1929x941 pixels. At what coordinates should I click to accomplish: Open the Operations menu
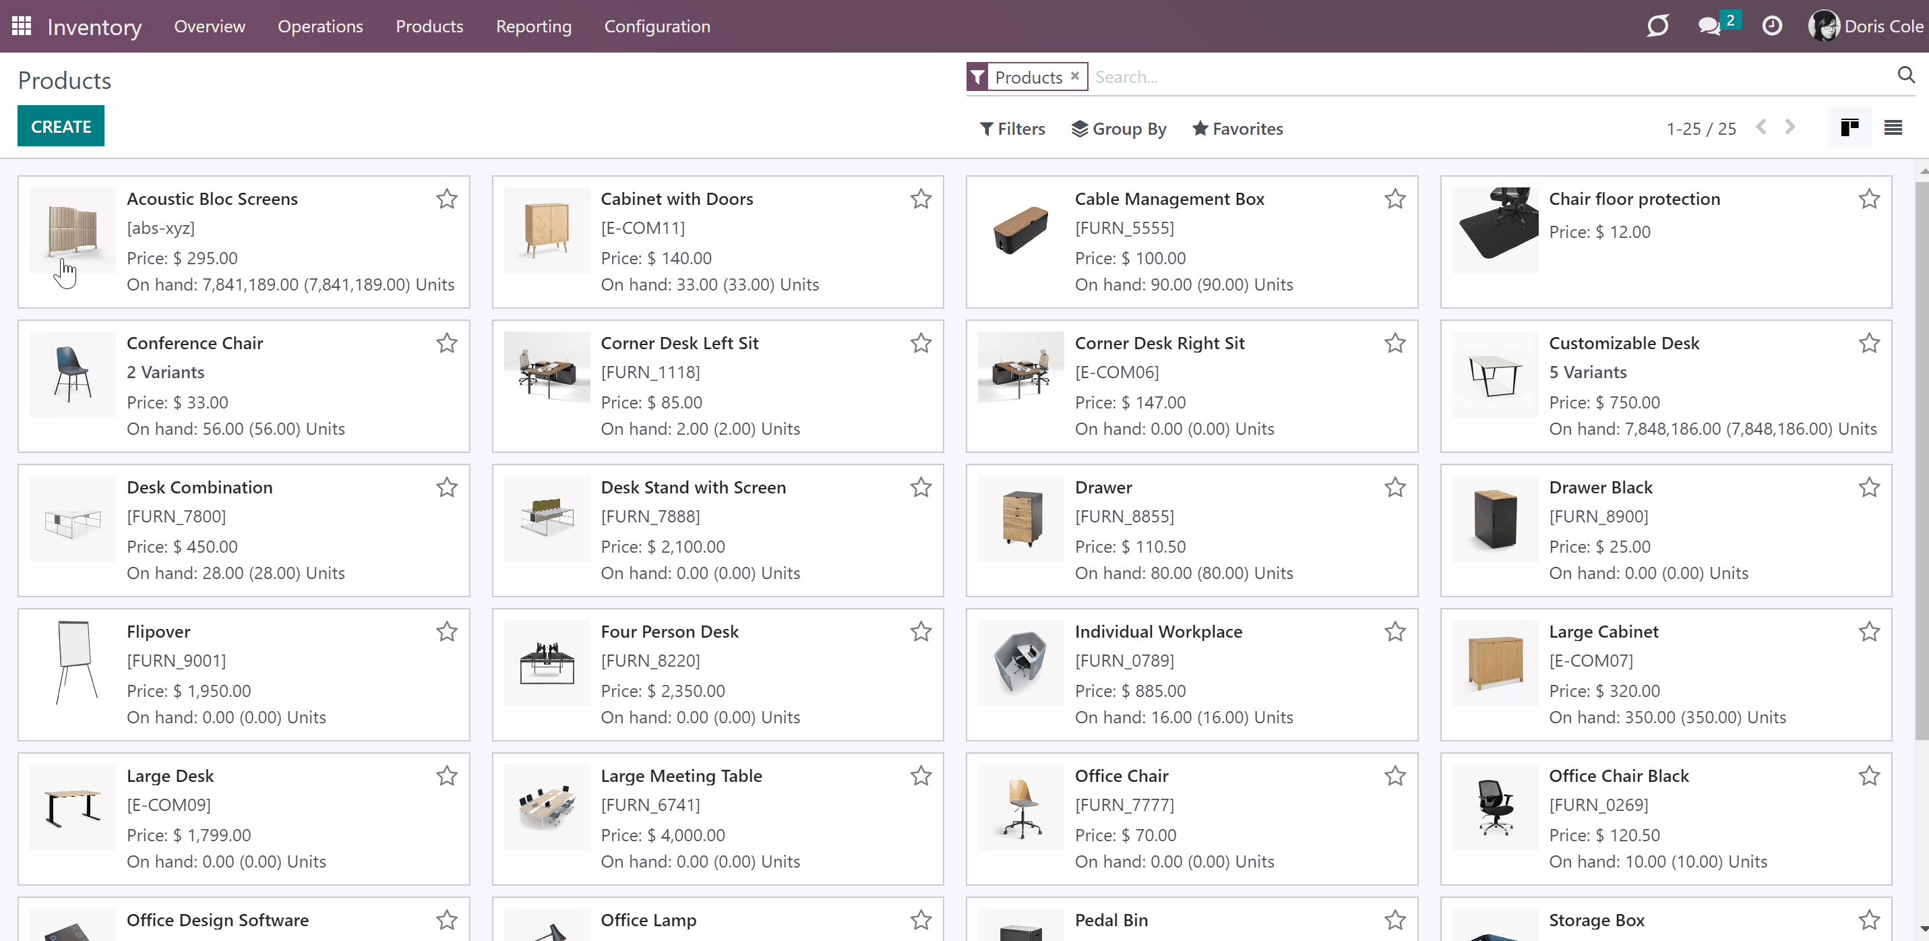click(321, 26)
